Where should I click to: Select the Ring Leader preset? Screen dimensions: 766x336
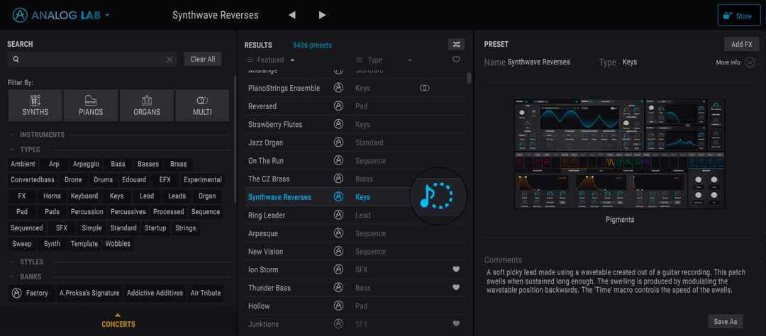click(x=266, y=215)
